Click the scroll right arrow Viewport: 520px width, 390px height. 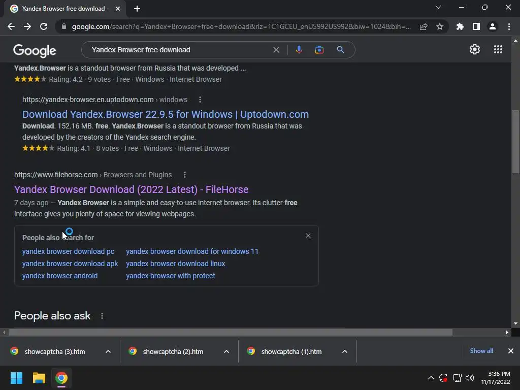pyautogui.click(x=507, y=332)
